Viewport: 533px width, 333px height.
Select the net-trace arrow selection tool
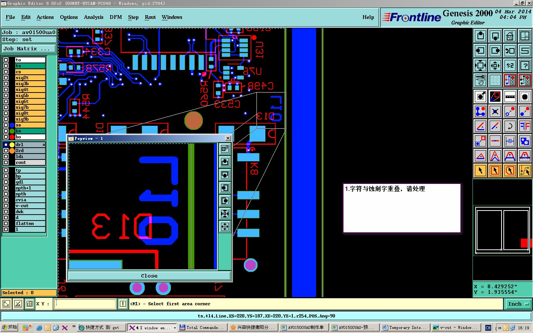525,171
